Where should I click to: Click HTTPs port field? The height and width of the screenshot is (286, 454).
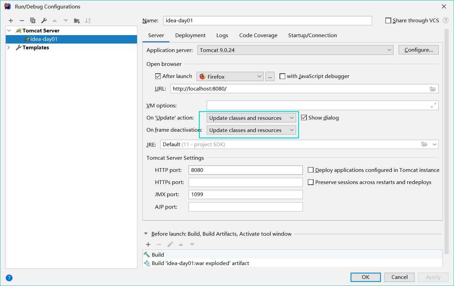click(245, 182)
